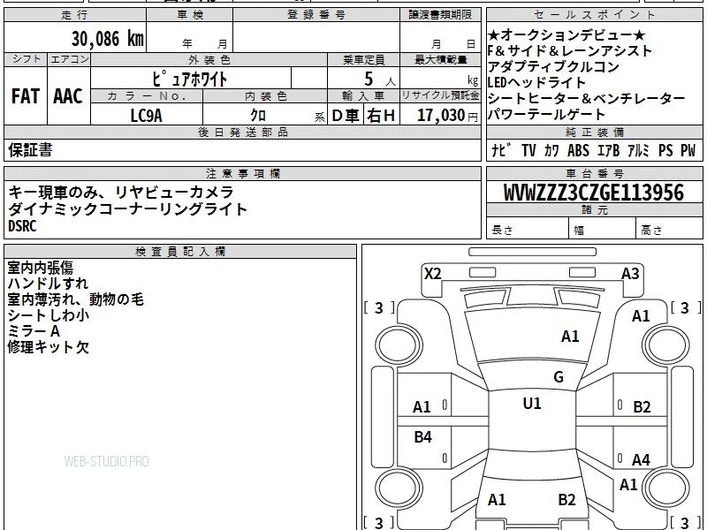Select the B4 damage mark on diagram
The width and height of the screenshot is (707, 530).
[423, 436]
